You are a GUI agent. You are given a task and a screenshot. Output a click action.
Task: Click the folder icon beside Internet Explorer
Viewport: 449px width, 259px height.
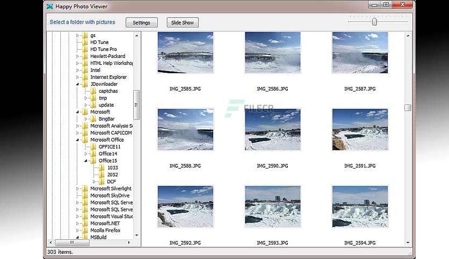(x=85, y=77)
